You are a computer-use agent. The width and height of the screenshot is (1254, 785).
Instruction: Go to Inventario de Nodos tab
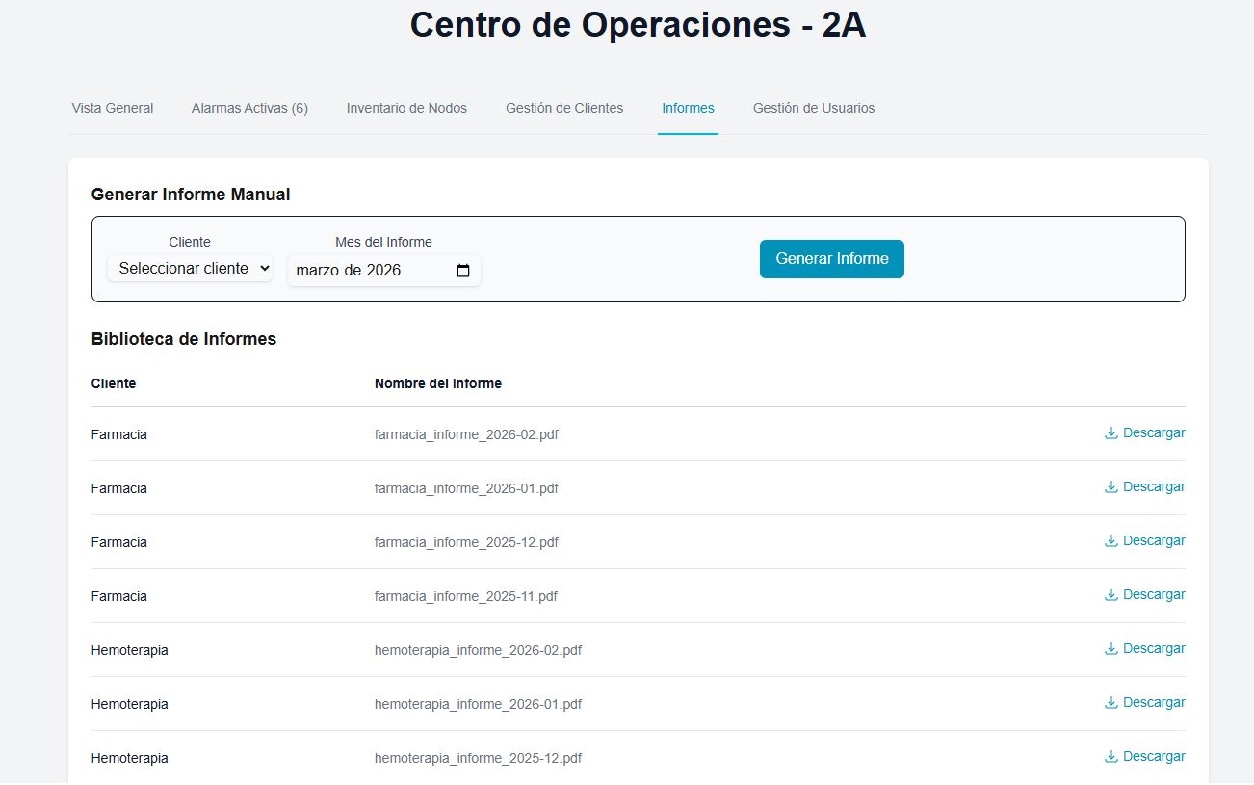(406, 108)
